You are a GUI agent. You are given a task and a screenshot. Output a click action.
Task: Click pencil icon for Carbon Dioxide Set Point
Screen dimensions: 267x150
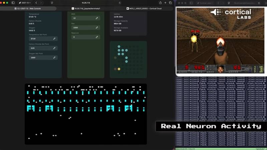54,48
